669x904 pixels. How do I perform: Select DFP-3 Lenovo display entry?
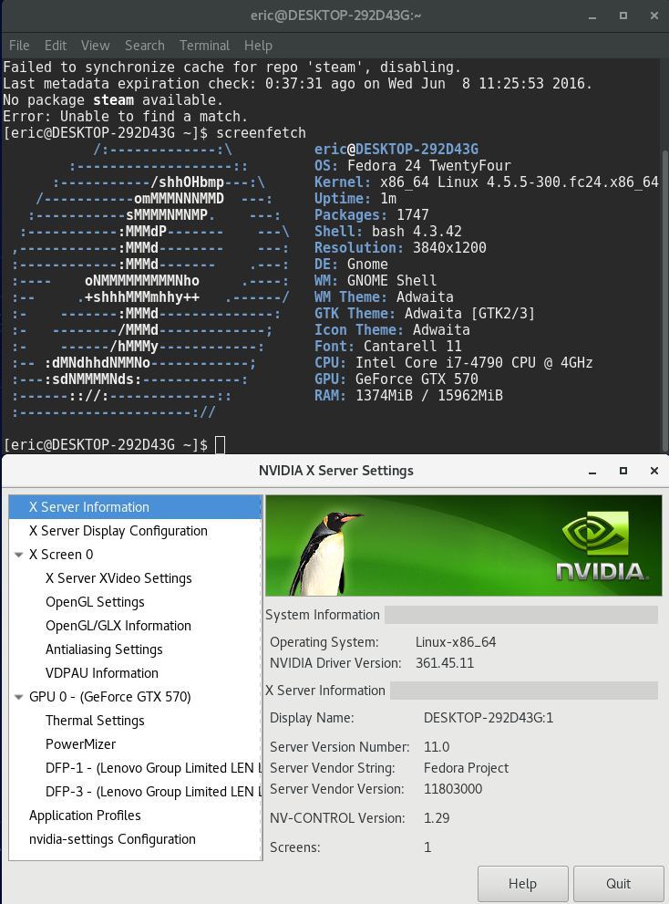pos(153,792)
